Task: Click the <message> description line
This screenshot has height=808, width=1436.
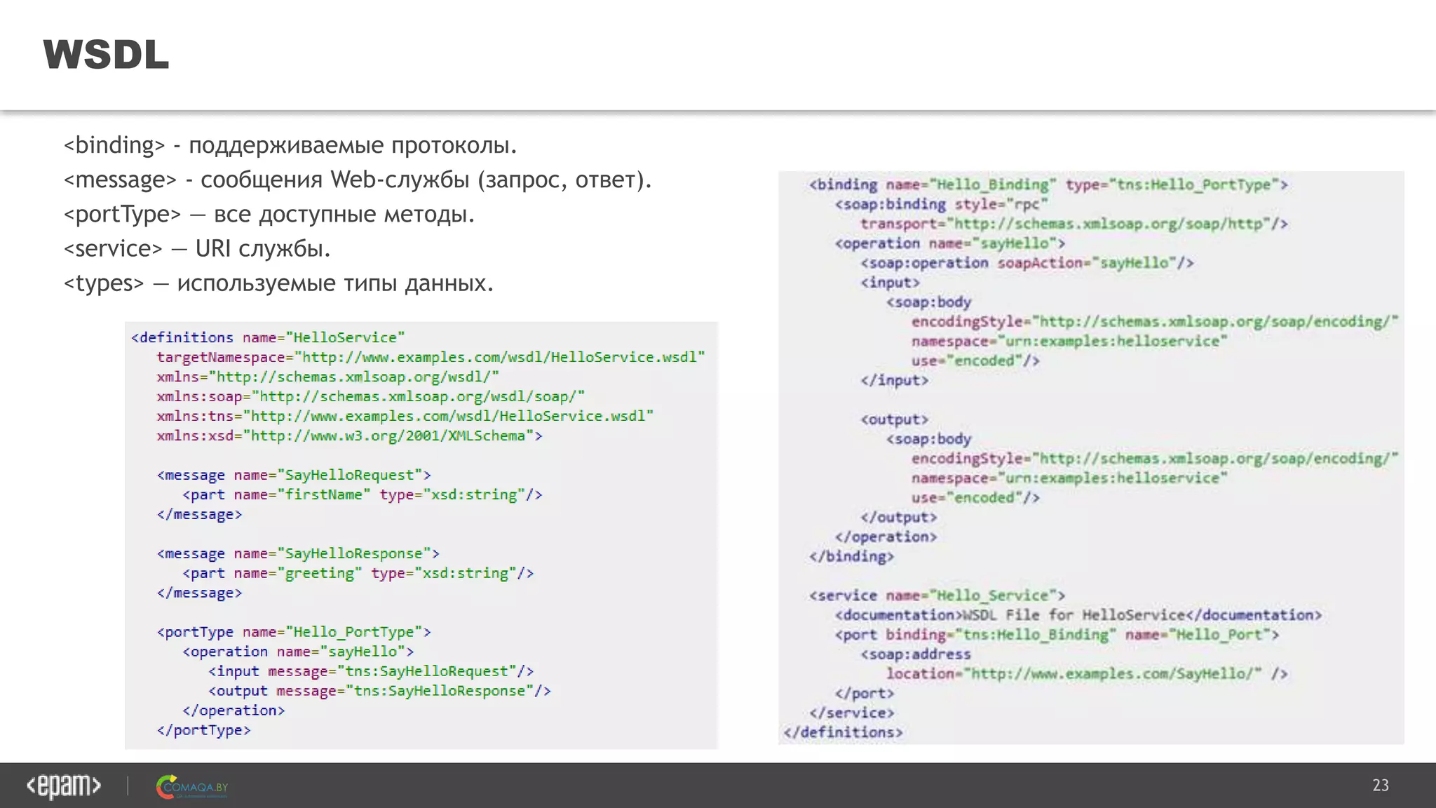Action: (357, 180)
